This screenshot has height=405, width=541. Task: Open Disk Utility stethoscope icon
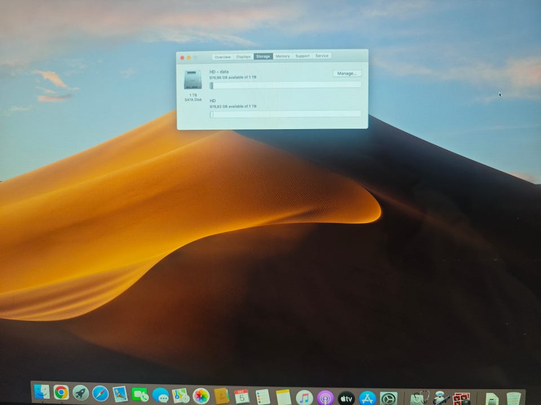pyautogui.click(x=419, y=398)
